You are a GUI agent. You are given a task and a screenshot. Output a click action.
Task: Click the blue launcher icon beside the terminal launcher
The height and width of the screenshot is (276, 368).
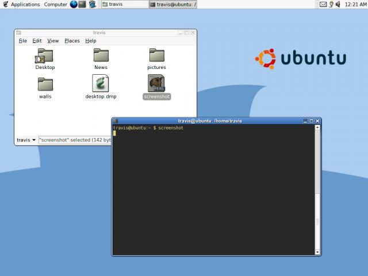(93, 4)
